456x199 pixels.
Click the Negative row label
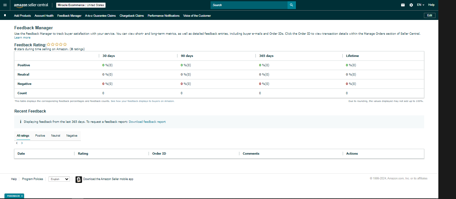[24, 84]
